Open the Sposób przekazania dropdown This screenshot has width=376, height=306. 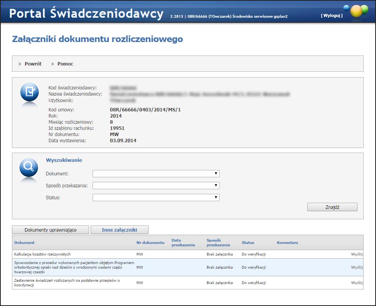click(x=156, y=185)
